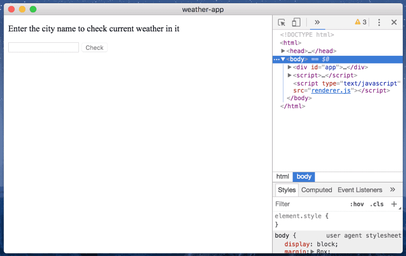Activate the inspect element picker icon
The image size is (406, 256).
click(x=282, y=23)
